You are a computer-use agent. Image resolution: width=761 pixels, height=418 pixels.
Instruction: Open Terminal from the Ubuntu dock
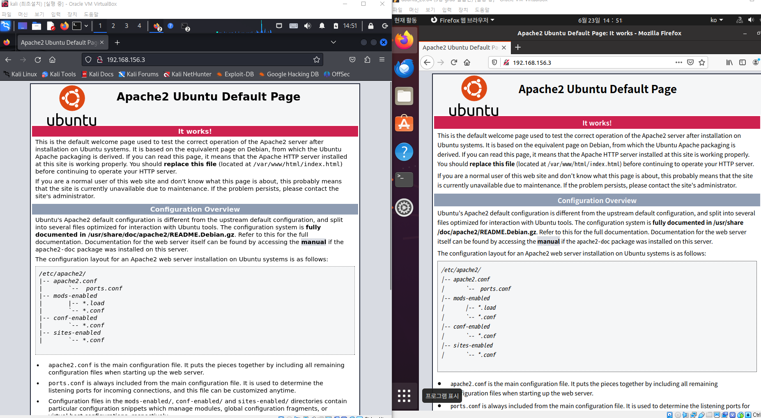click(x=405, y=180)
